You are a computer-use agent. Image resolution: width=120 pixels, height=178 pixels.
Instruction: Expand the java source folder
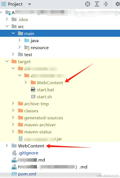19,40
